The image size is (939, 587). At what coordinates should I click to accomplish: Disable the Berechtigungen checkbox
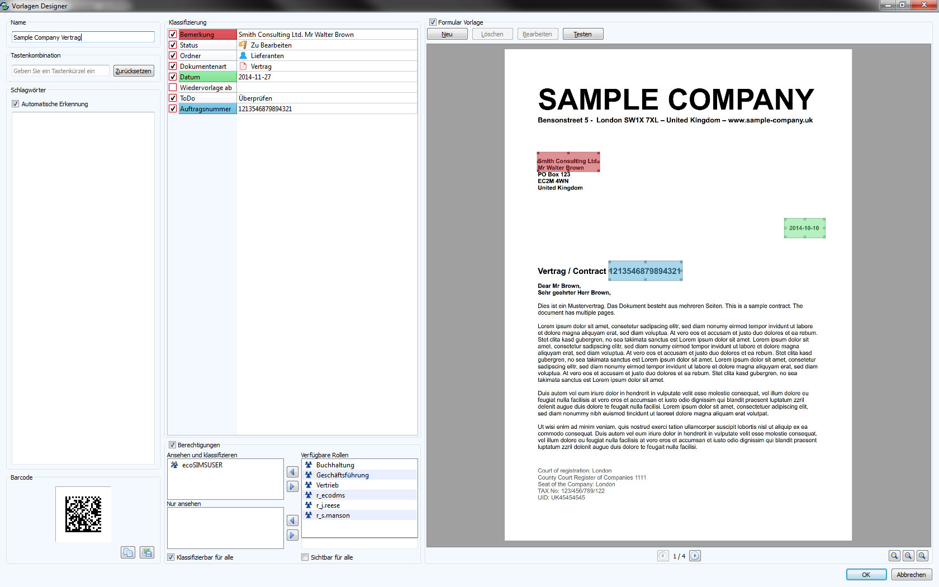[x=173, y=445]
